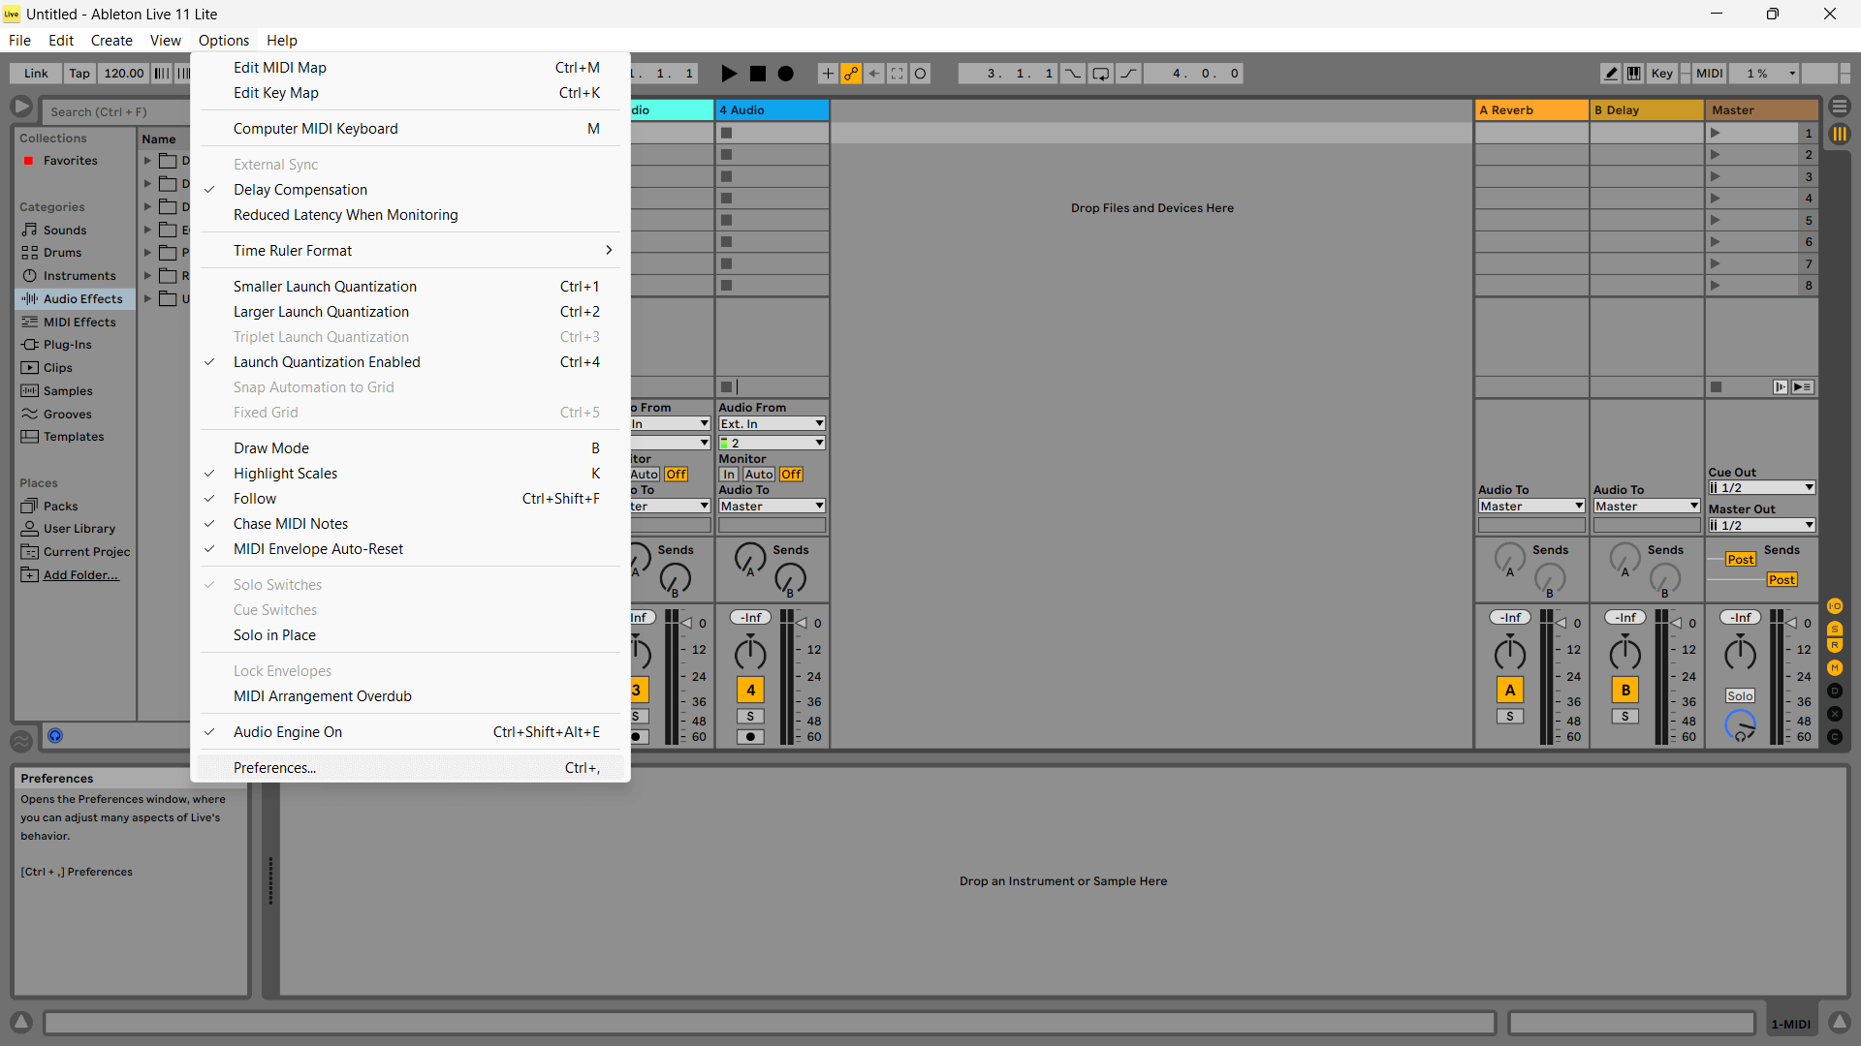Image resolution: width=1861 pixels, height=1046 pixels.
Task: Click the Add Folder link
Action: 80,575
